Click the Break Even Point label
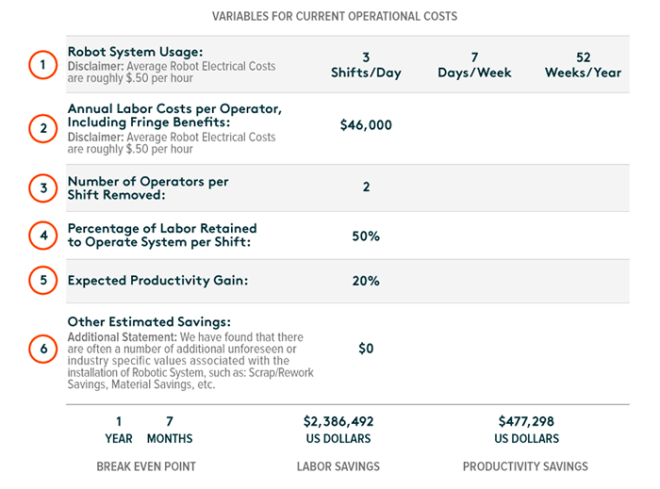Viewport: 660px width, 489px height. 145,466
